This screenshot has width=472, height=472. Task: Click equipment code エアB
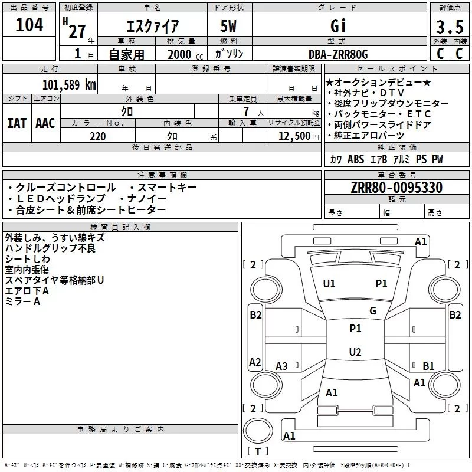click(379, 159)
